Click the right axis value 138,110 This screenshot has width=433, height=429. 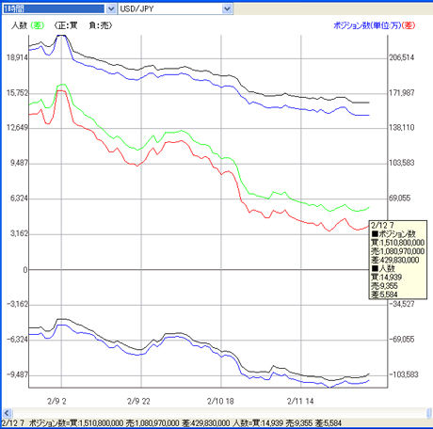tap(402, 128)
